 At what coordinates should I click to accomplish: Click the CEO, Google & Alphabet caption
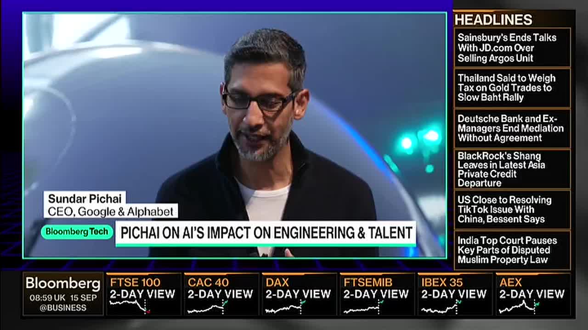111,211
